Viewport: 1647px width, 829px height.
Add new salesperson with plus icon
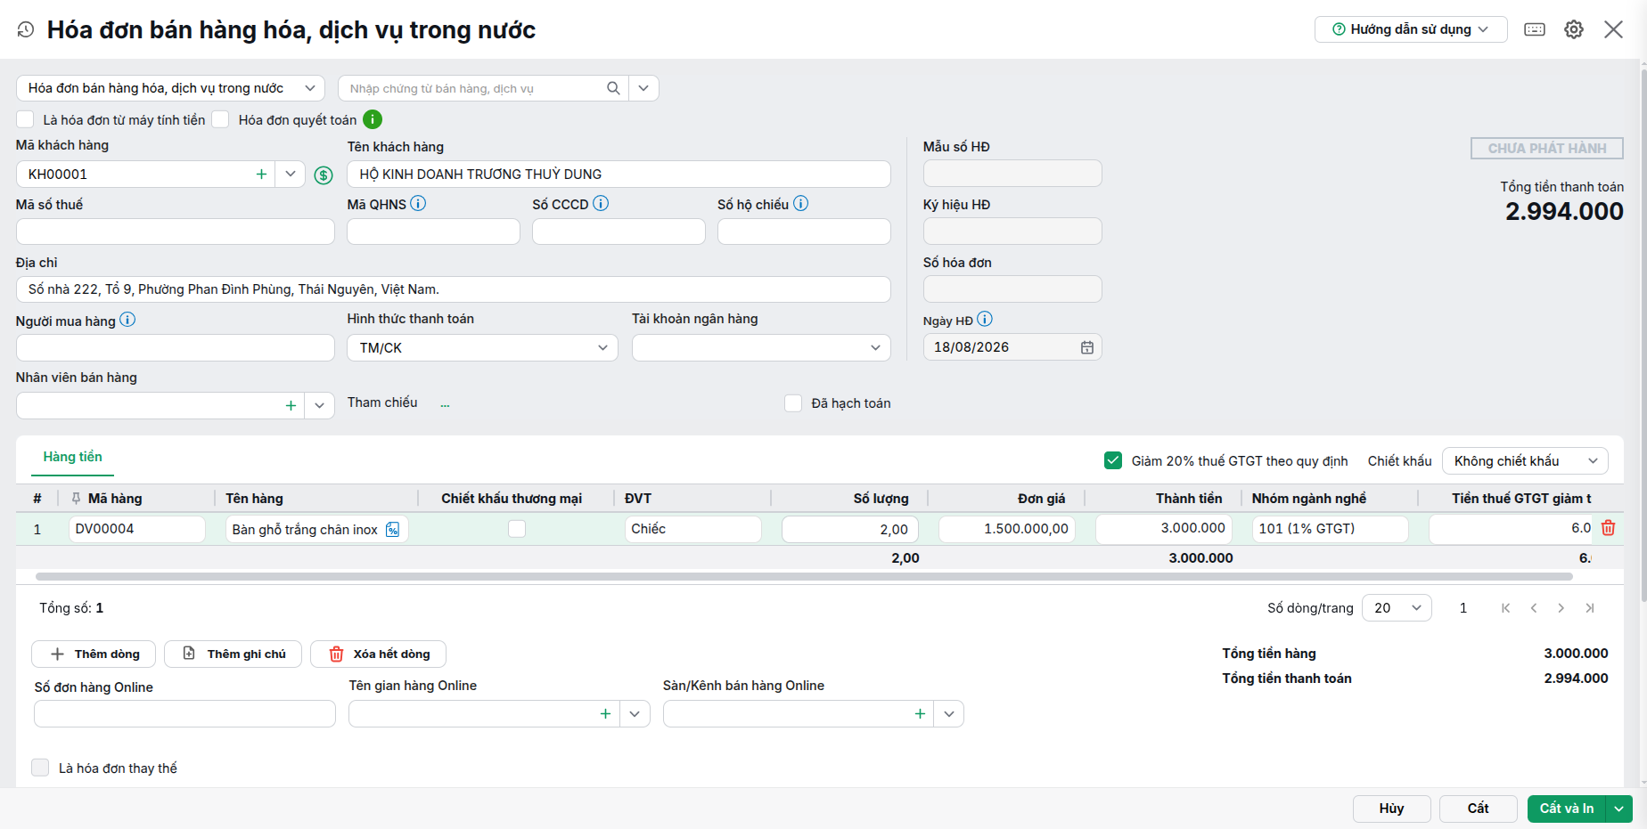pyautogui.click(x=291, y=405)
